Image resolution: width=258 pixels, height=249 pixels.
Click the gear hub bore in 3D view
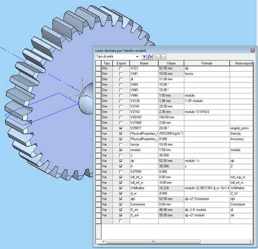click(86, 99)
